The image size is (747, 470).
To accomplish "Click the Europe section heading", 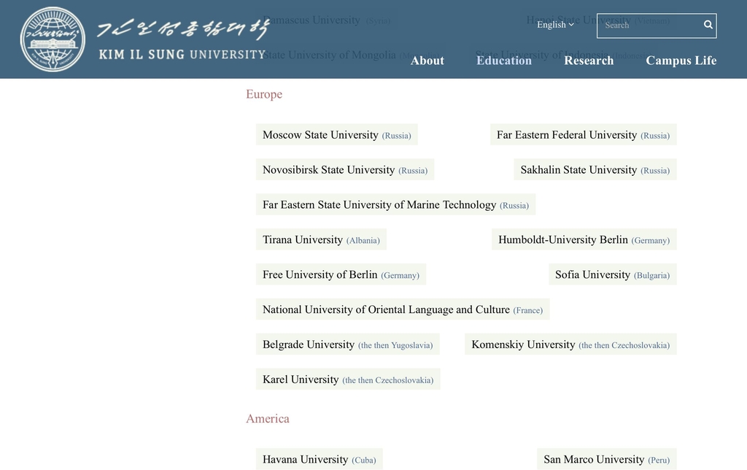I will point(264,94).
